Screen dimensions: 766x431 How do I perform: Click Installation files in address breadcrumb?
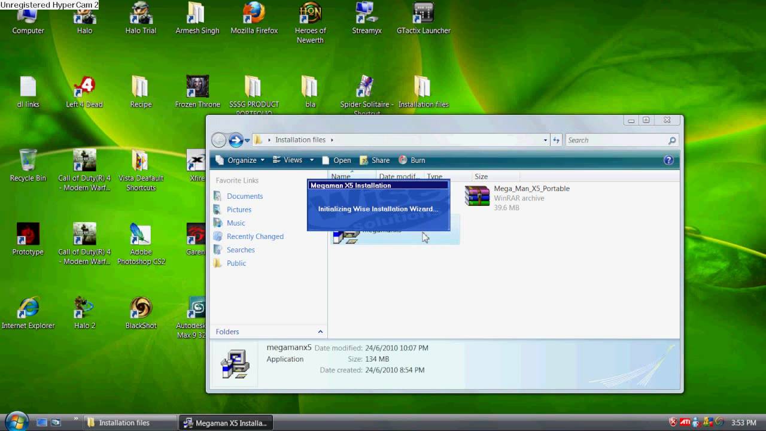coord(300,140)
